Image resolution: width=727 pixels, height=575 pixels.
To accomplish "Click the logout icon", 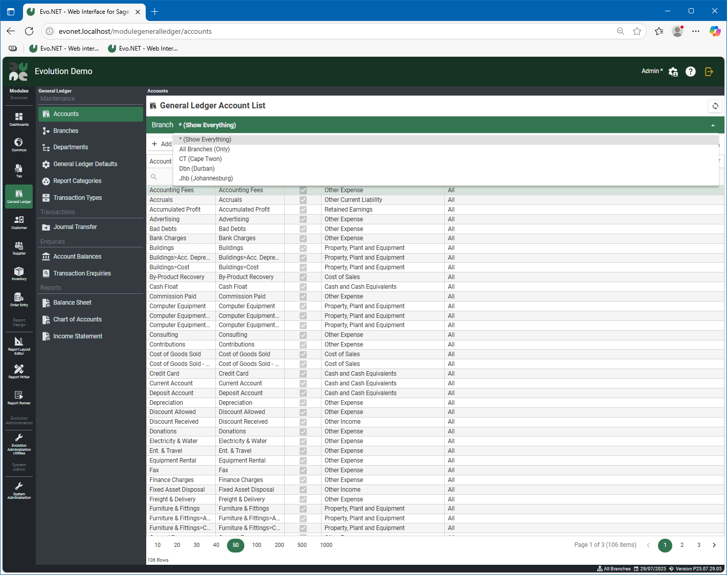I will tap(709, 72).
